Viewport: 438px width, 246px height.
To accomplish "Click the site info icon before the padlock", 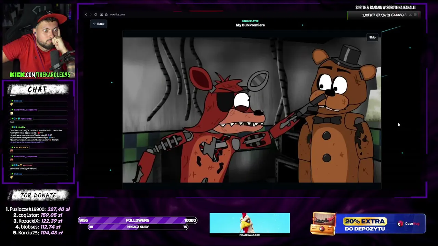I will coord(102,14).
